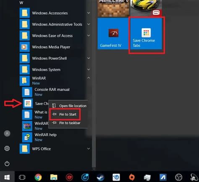Open the Origin app in the taskbar

click(x=132, y=177)
